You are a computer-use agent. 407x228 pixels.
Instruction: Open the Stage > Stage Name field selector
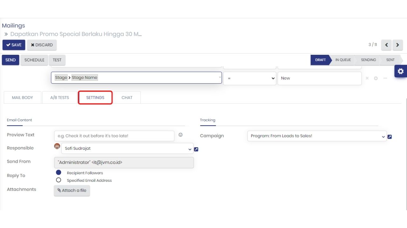coord(136,78)
